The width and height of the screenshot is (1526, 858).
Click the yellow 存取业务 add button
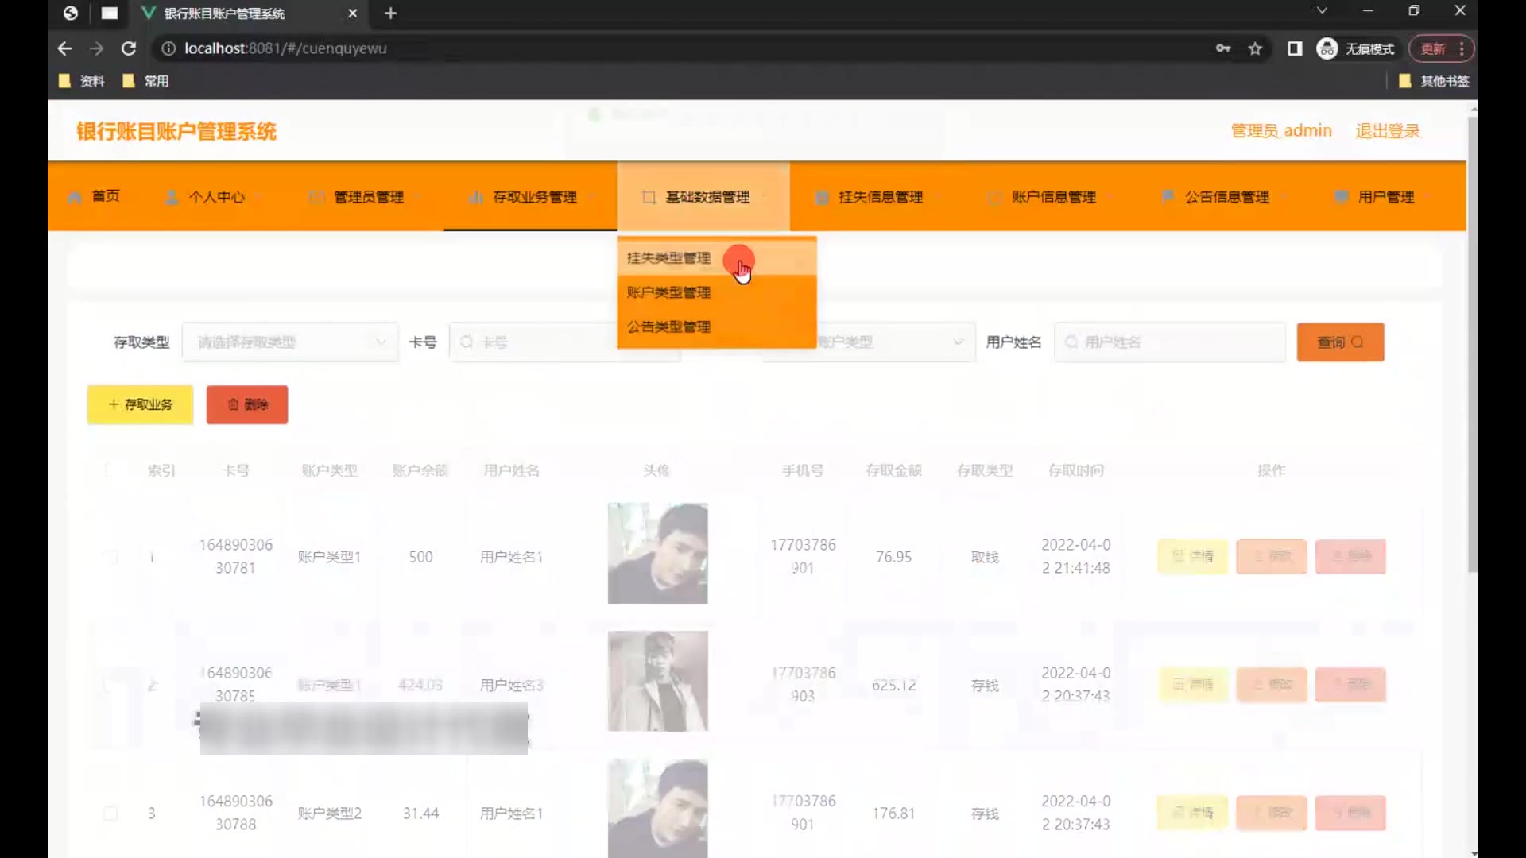[x=140, y=404]
